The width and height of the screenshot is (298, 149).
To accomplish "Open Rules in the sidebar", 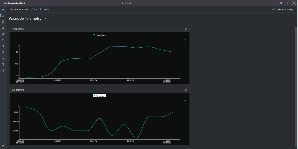I will (3, 34).
